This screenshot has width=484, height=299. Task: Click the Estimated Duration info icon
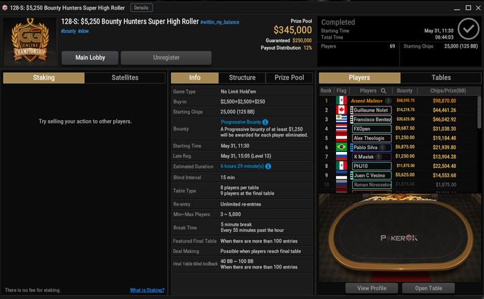click(x=268, y=166)
